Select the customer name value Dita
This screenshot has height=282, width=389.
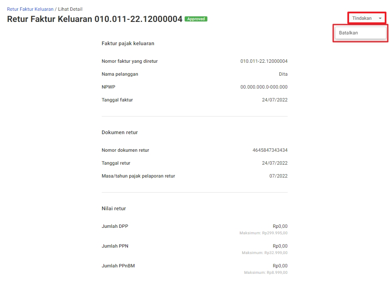tap(283, 74)
